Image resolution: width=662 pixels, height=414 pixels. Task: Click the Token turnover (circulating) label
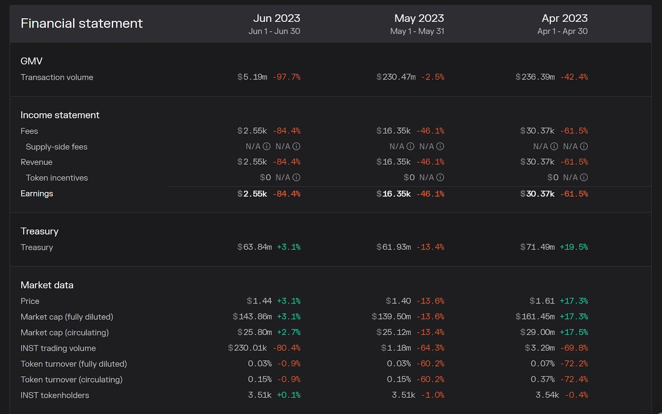pyautogui.click(x=71, y=380)
